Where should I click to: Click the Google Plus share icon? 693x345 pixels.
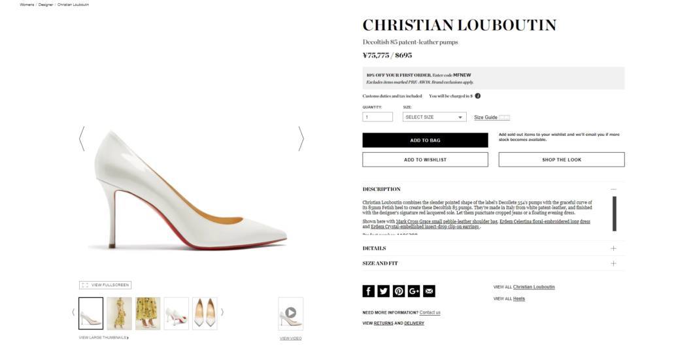pos(414,291)
